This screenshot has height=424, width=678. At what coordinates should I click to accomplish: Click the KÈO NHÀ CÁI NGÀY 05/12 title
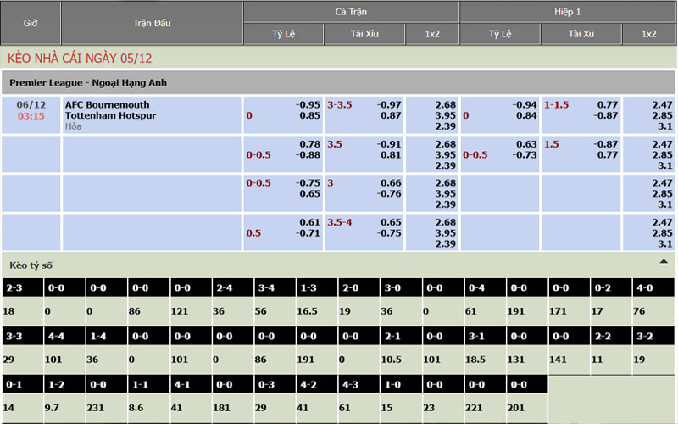(80, 59)
